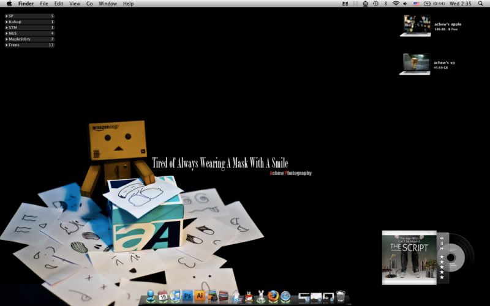Open the File menu
The width and height of the screenshot is (490, 306).
click(x=44, y=4)
